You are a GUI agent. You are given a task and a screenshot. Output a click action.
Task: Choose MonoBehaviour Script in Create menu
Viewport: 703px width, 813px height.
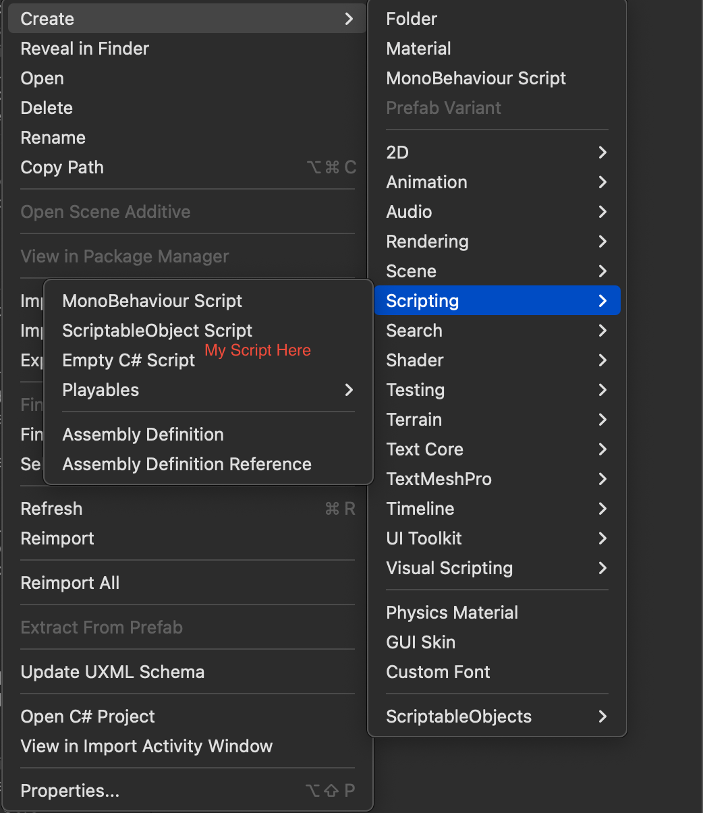click(x=497, y=78)
